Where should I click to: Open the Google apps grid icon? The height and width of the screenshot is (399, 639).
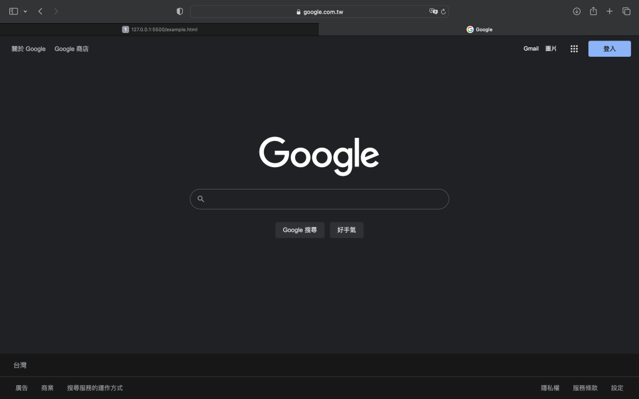point(574,49)
